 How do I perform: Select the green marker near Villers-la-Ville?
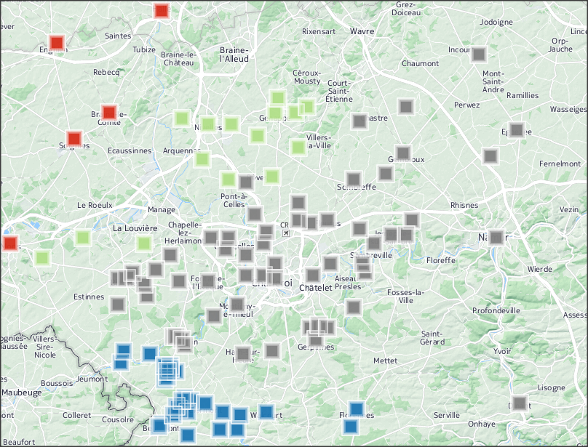pos(298,147)
